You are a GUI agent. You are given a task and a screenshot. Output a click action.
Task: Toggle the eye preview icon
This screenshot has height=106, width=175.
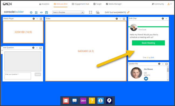pos(41,12)
